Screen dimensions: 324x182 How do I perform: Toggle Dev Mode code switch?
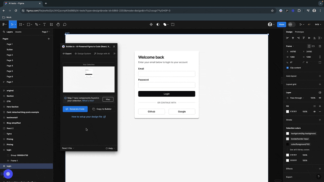click(292, 24)
